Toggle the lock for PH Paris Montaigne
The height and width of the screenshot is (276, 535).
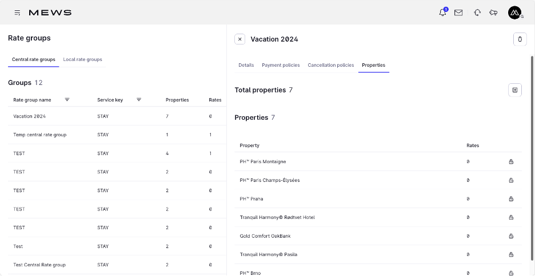[511, 161]
